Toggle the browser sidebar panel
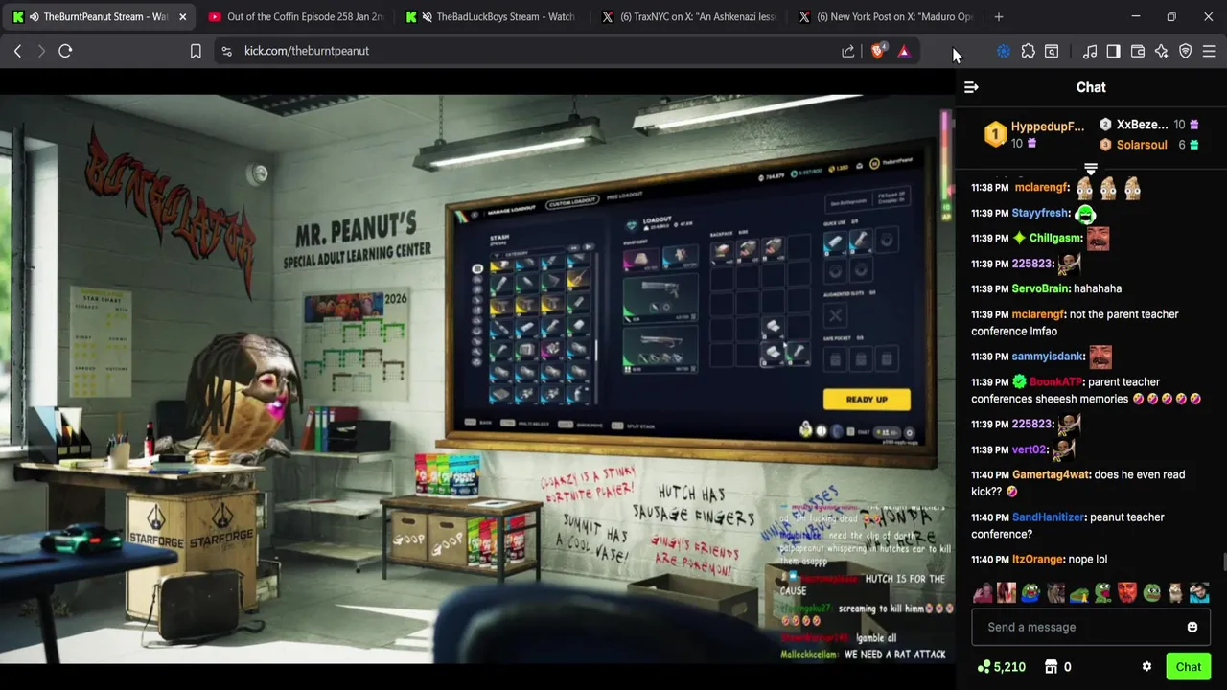Screen dimensions: 1227x690 [x=1113, y=51]
